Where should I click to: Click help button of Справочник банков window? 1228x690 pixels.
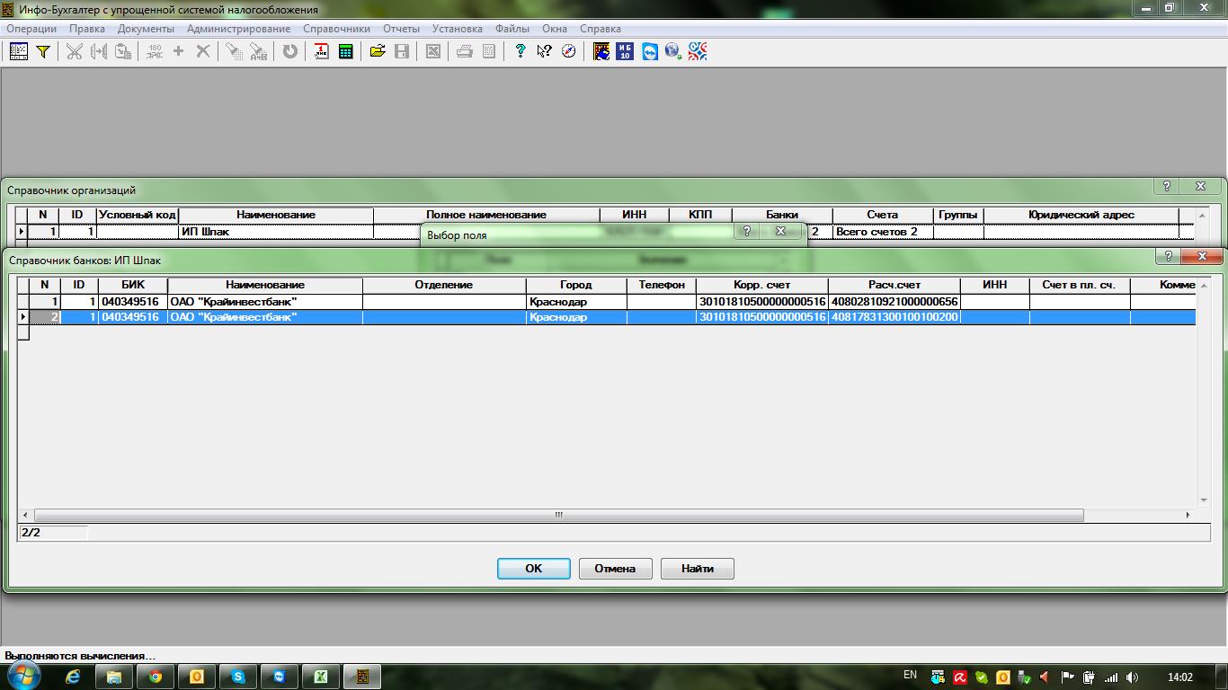coord(1168,256)
